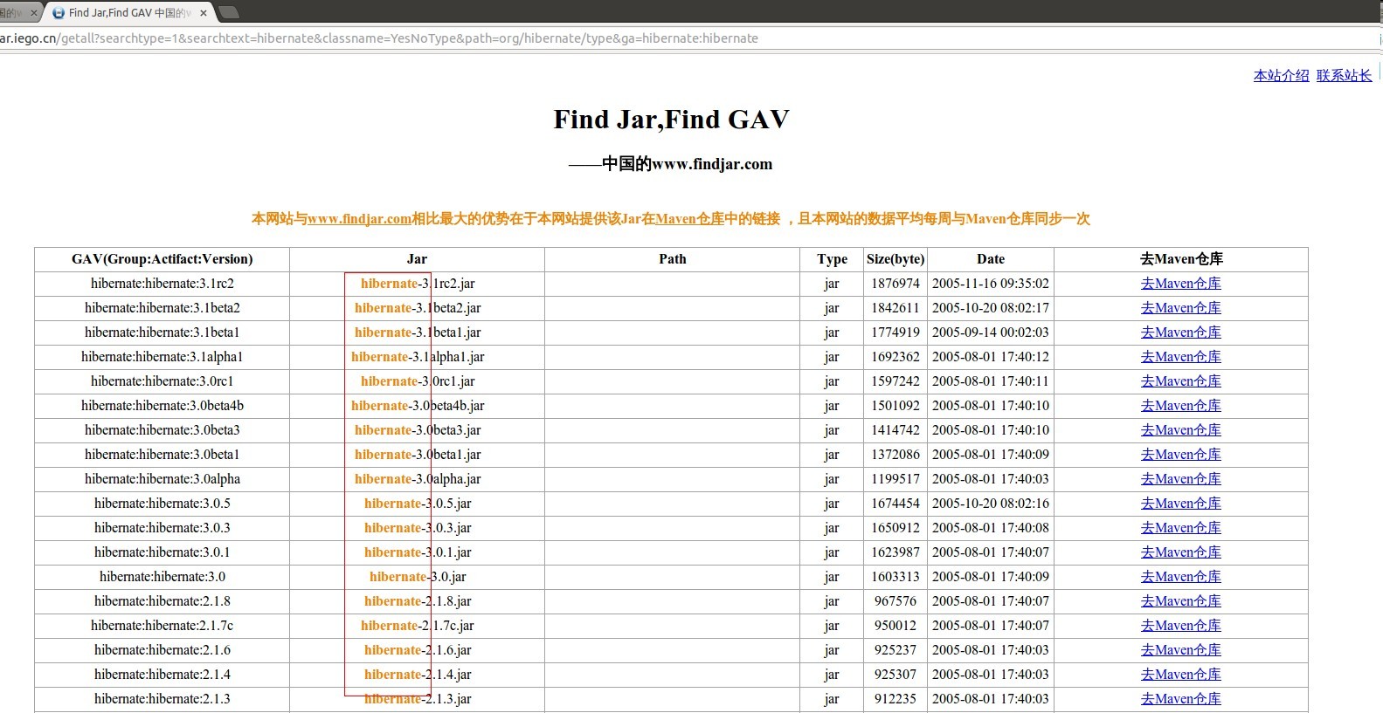Go to Maven repo for hibernate 2.1.8
Viewport: 1383px width, 713px height.
[1181, 601]
